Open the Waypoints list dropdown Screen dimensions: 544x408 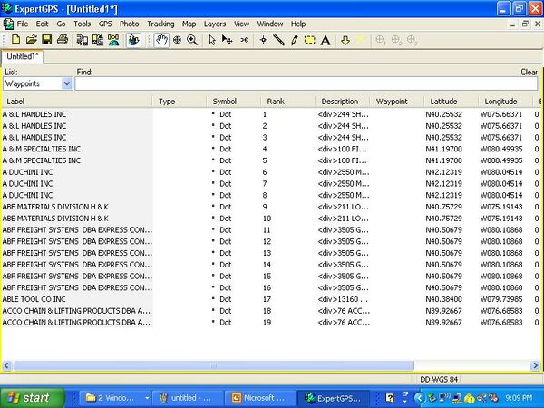click(x=66, y=83)
